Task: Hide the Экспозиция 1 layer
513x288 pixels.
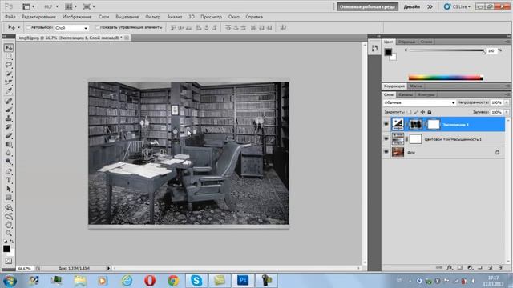Action: point(386,125)
